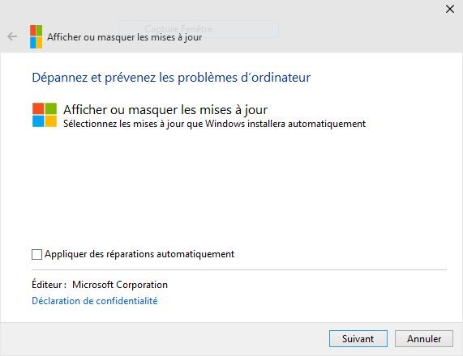
Task: Select 'Afficher ou masquer les mises à jour' heading
Action: click(x=165, y=109)
